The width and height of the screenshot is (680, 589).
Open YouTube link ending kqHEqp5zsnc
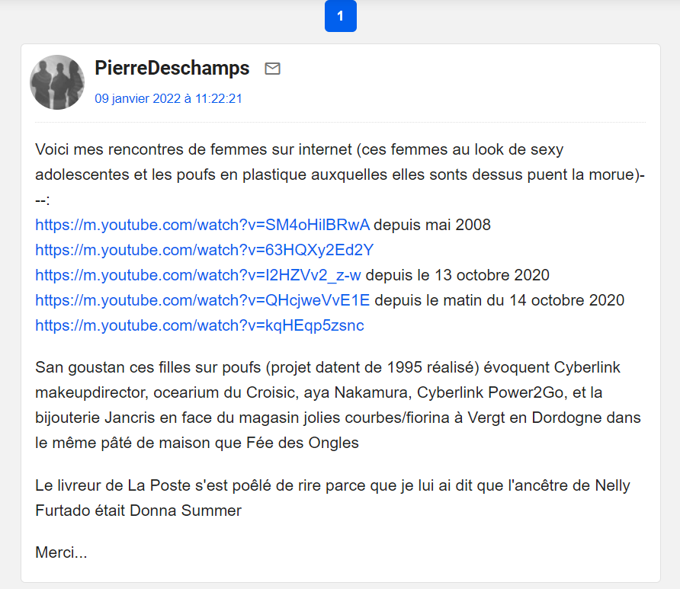coord(200,325)
